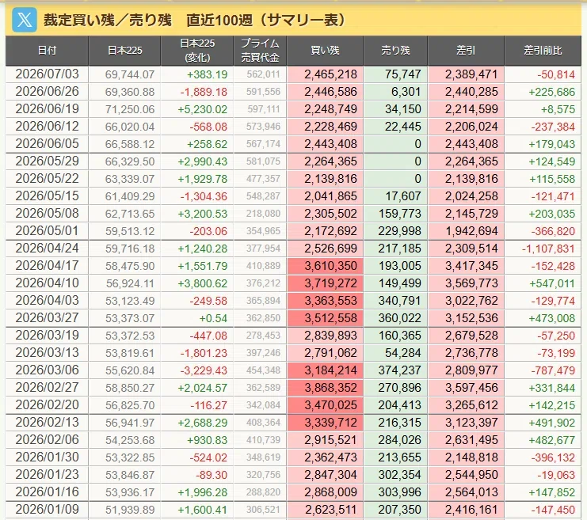Click the date cell 2026/05/01
The image size is (587, 520).
pos(48,231)
